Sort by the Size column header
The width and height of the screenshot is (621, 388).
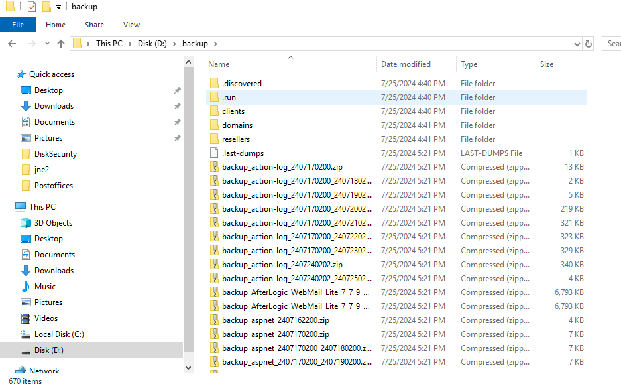tap(547, 64)
